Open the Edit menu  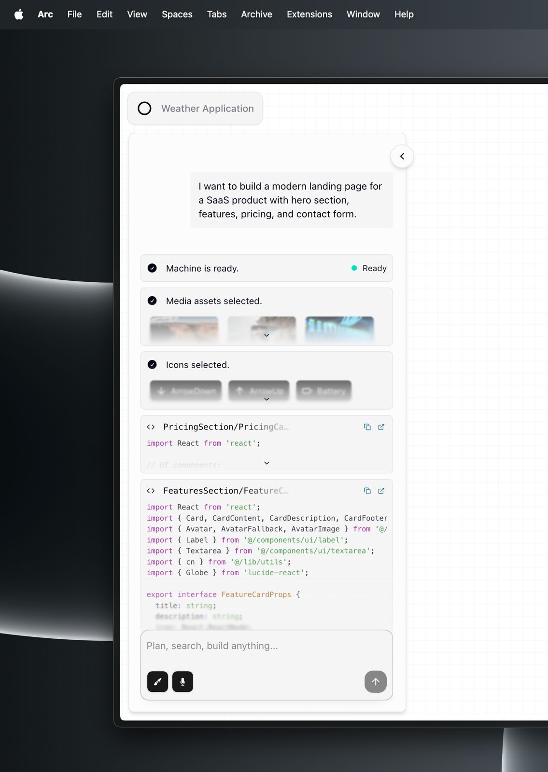tap(104, 14)
